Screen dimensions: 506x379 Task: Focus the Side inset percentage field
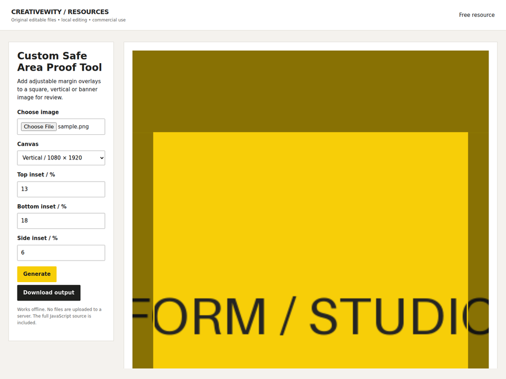pos(61,253)
